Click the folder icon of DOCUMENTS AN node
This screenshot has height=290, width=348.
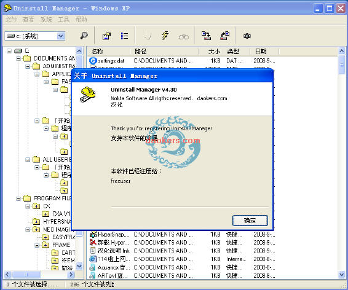[27, 58]
